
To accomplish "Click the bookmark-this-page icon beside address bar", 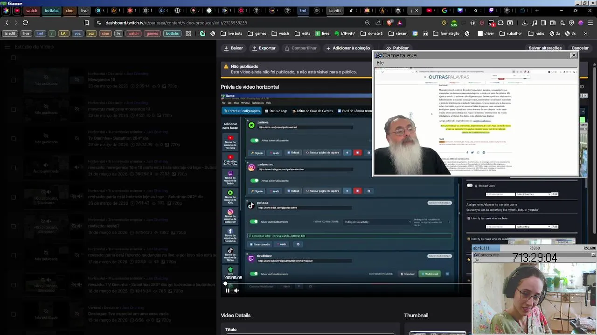I will [x=87, y=22].
